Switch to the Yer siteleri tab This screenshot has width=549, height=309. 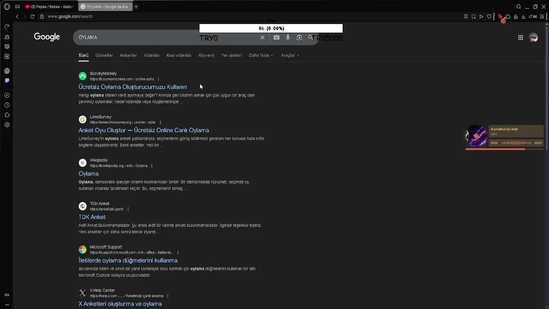[232, 55]
